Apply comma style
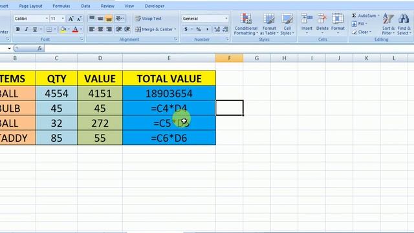The image size is (414, 233). [x=207, y=29]
